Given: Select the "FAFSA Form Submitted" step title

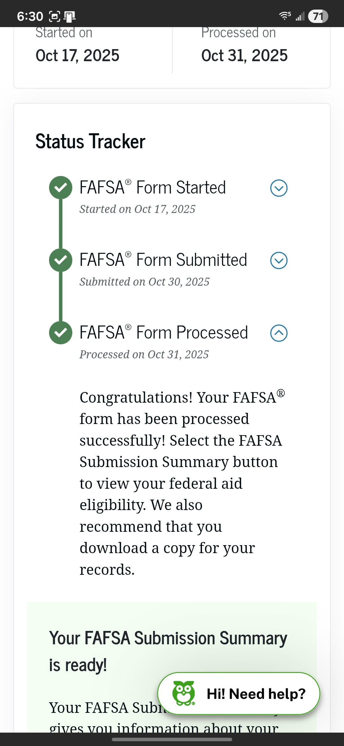Looking at the screenshot, I should (163, 260).
